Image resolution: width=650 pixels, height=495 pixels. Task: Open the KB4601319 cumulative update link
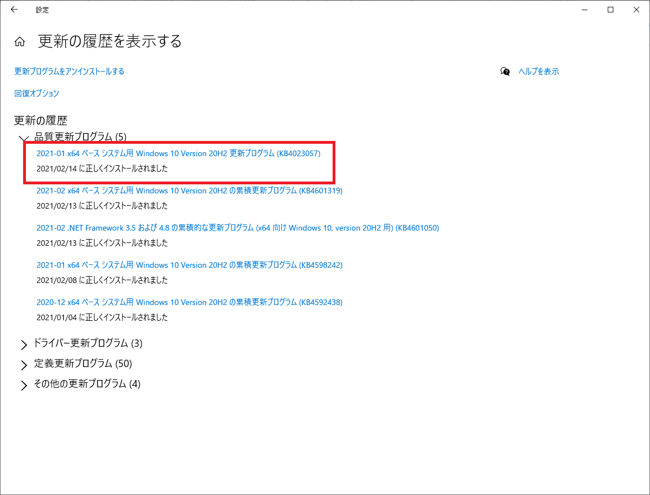click(x=189, y=191)
